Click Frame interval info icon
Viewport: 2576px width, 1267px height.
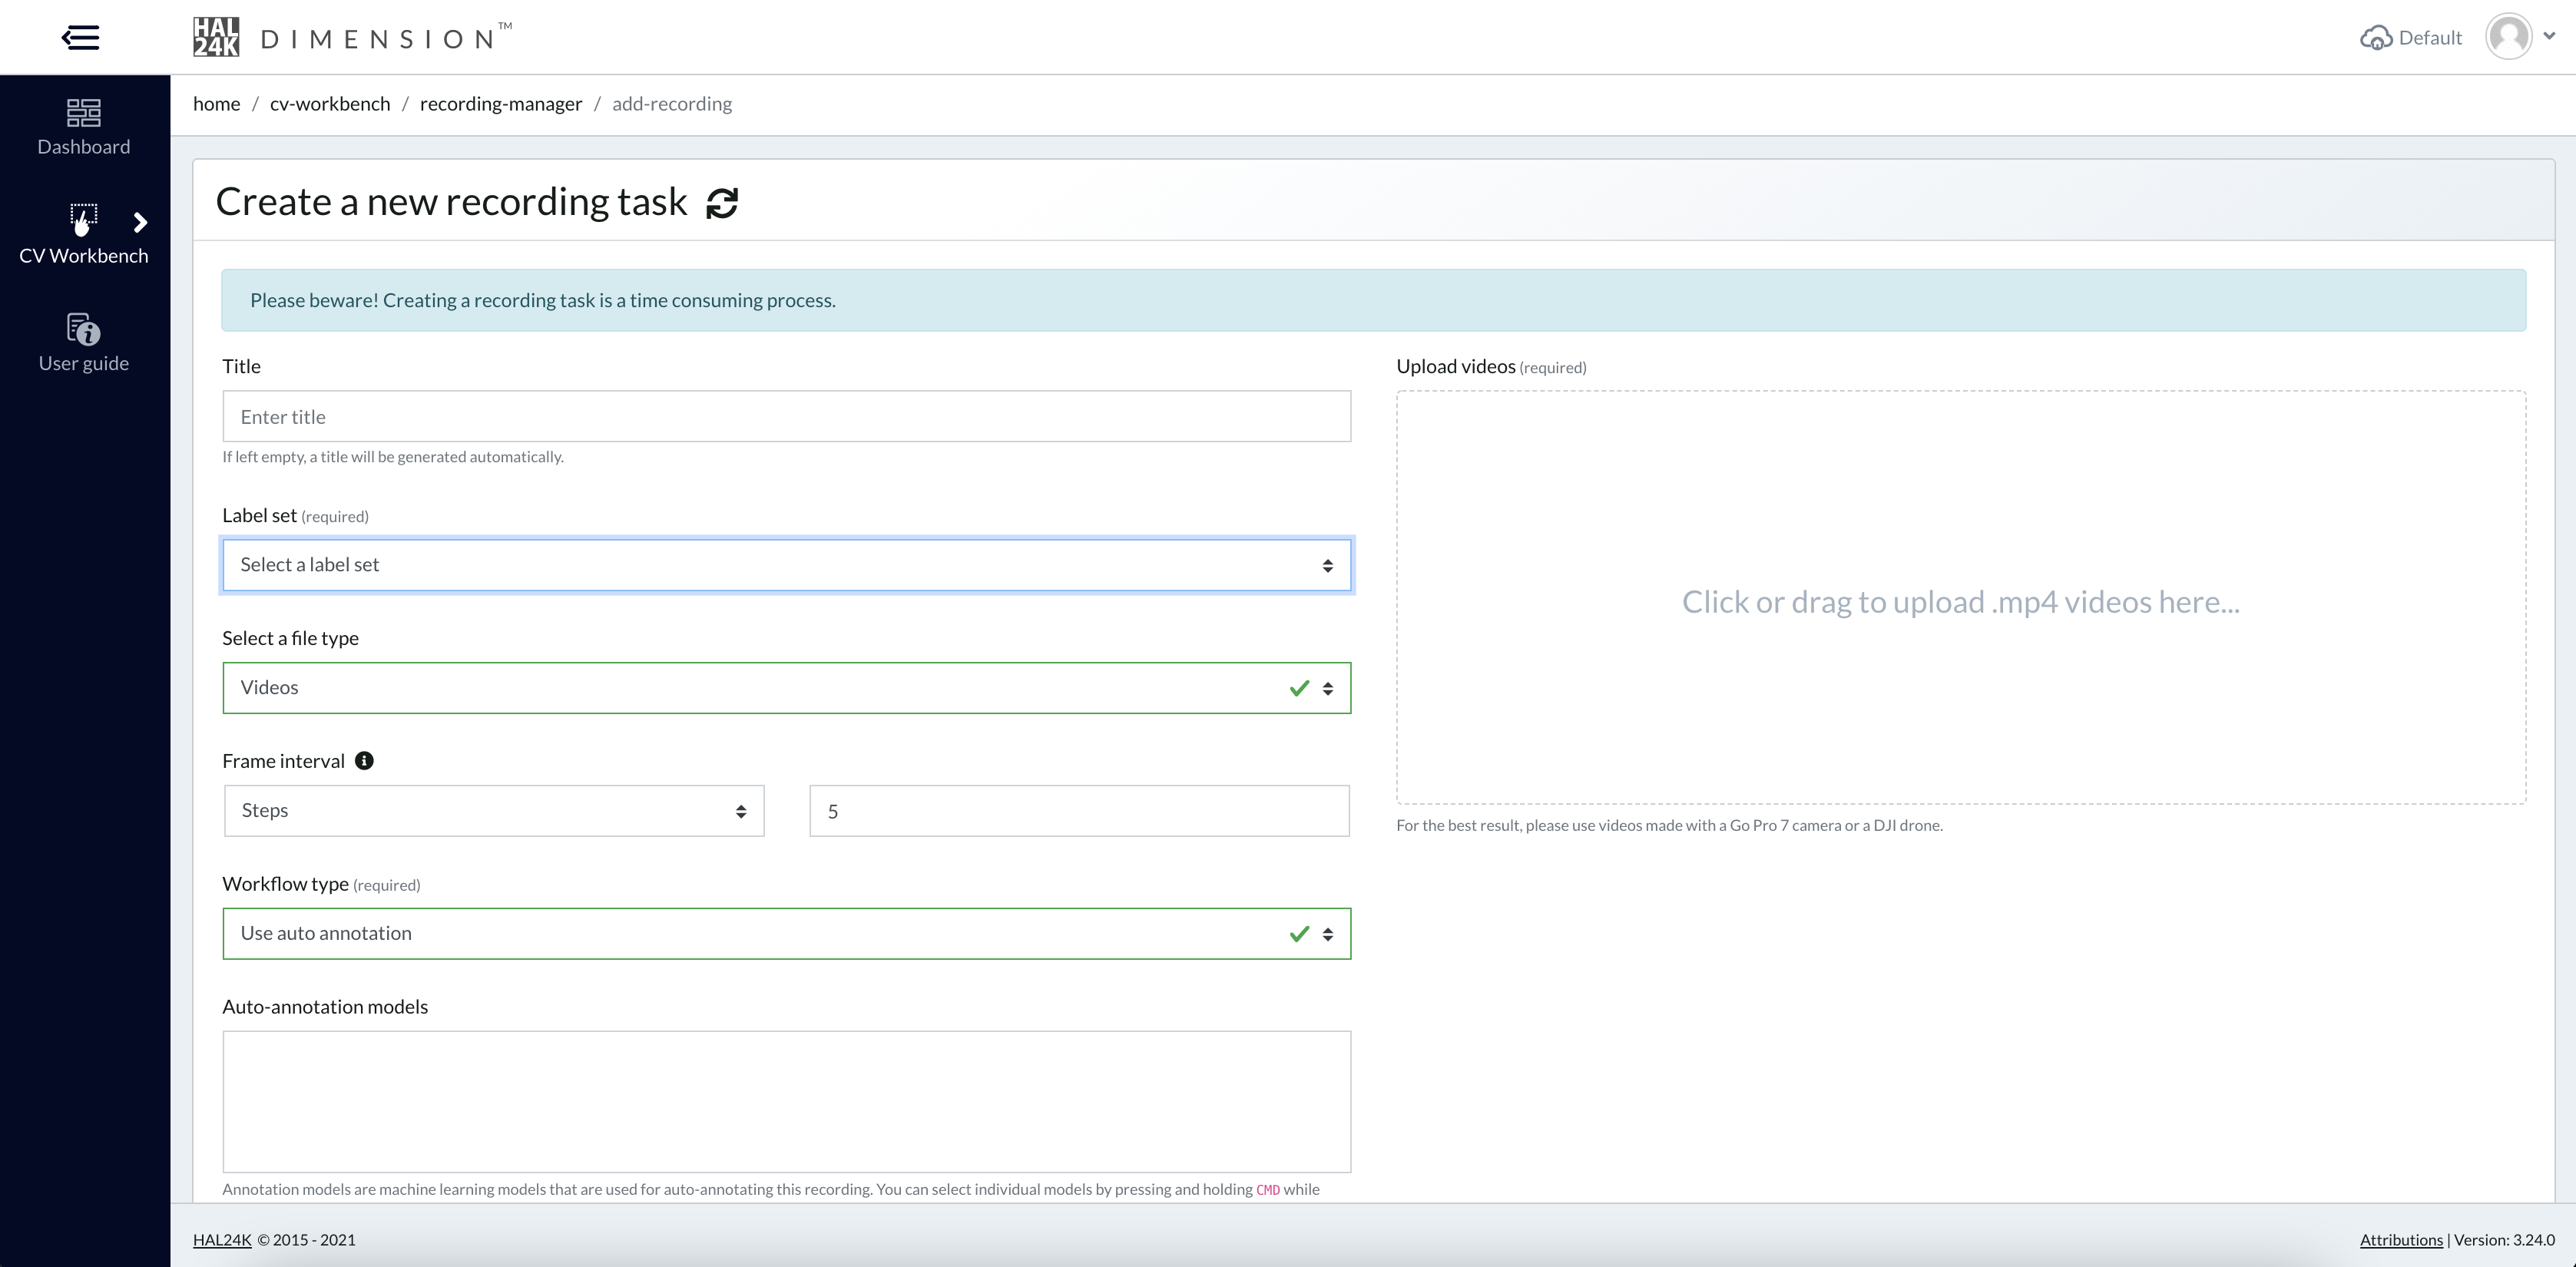(365, 761)
